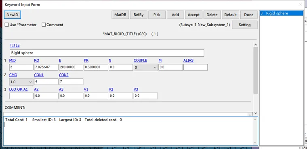Click the A2 input field
The width and height of the screenshot is (307, 149).
(x=46, y=96)
